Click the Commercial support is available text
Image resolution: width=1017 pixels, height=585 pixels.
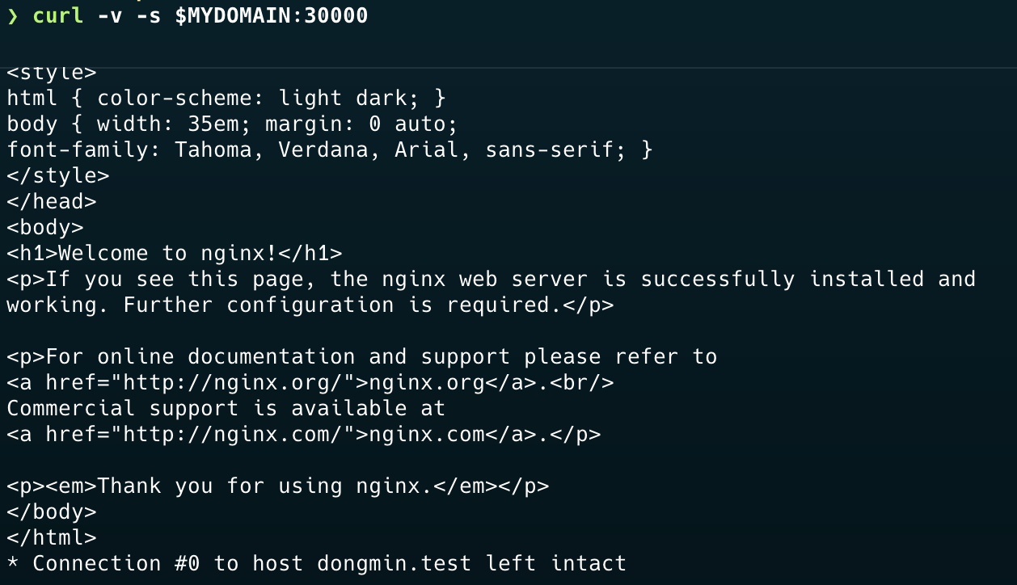pos(226,408)
